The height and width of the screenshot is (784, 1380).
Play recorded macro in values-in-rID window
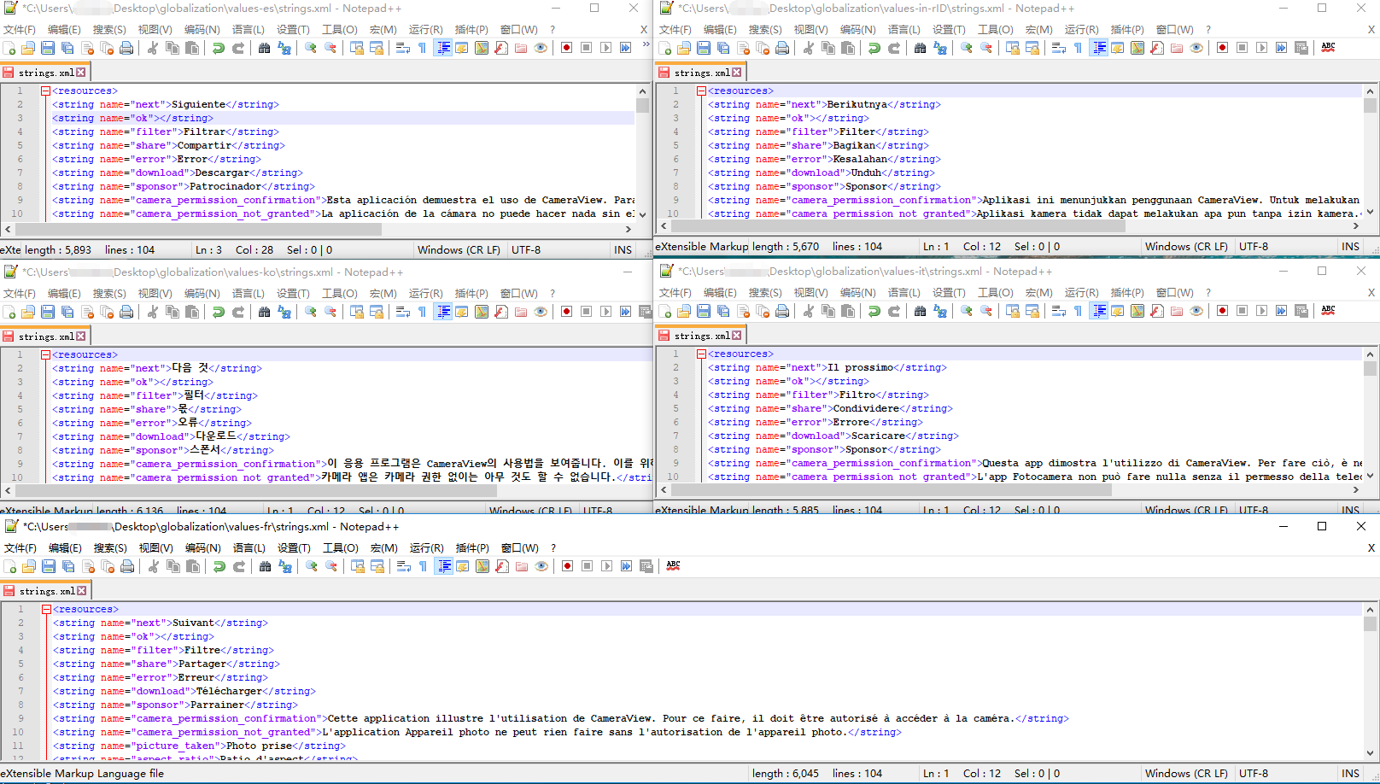tap(1262, 48)
